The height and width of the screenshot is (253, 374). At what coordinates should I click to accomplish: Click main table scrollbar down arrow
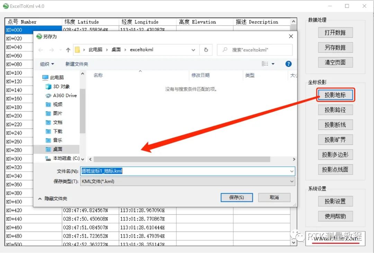pos(294,242)
